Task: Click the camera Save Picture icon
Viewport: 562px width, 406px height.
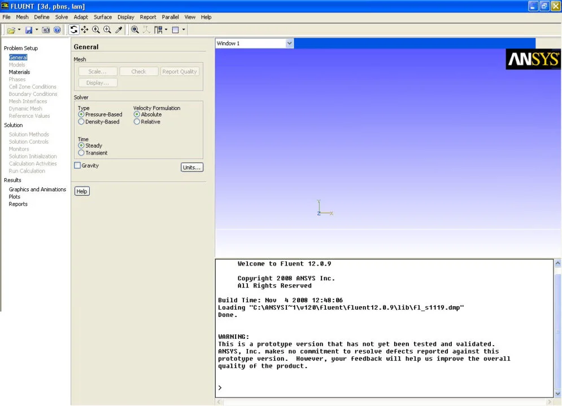Action: tap(46, 30)
